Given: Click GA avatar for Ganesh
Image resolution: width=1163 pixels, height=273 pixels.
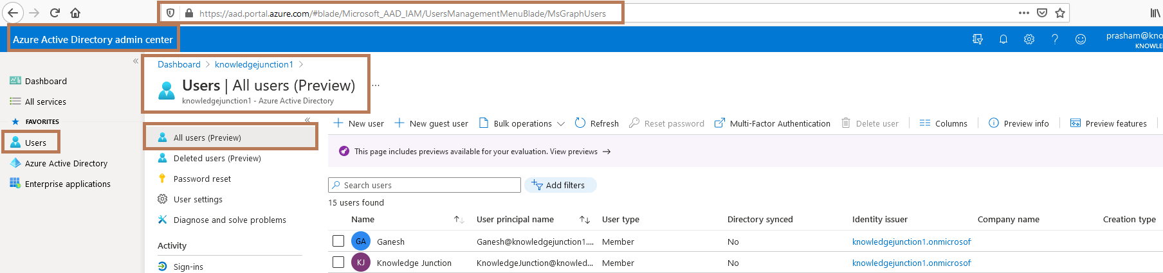Looking at the screenshot, I should click(x=361, y=241).
